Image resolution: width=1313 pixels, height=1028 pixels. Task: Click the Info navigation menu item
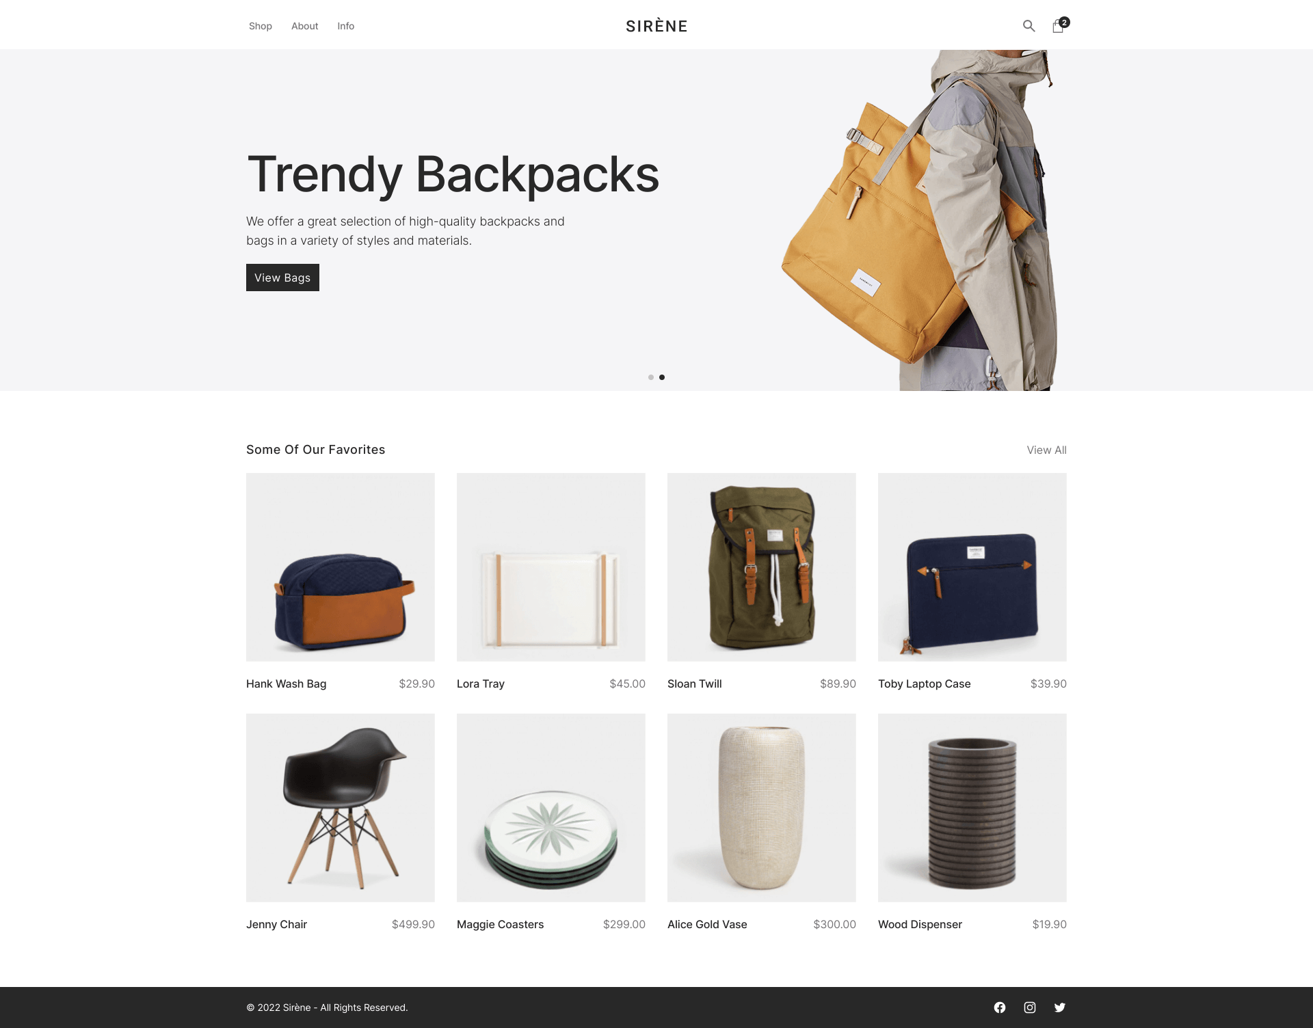coord(346,25)
